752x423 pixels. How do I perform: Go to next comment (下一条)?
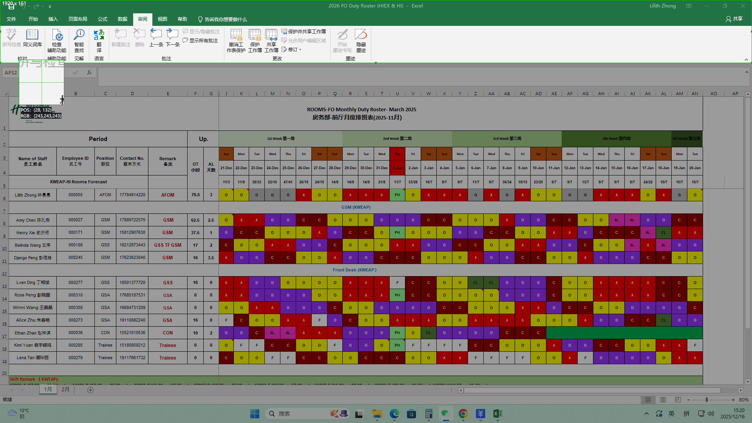pos(172,38)
